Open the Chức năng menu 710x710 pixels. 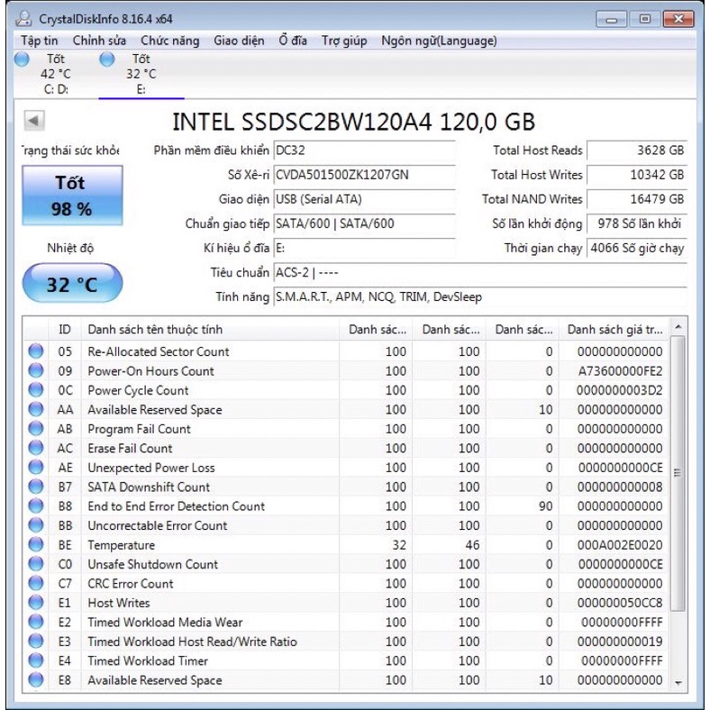(x=169, y=41)
